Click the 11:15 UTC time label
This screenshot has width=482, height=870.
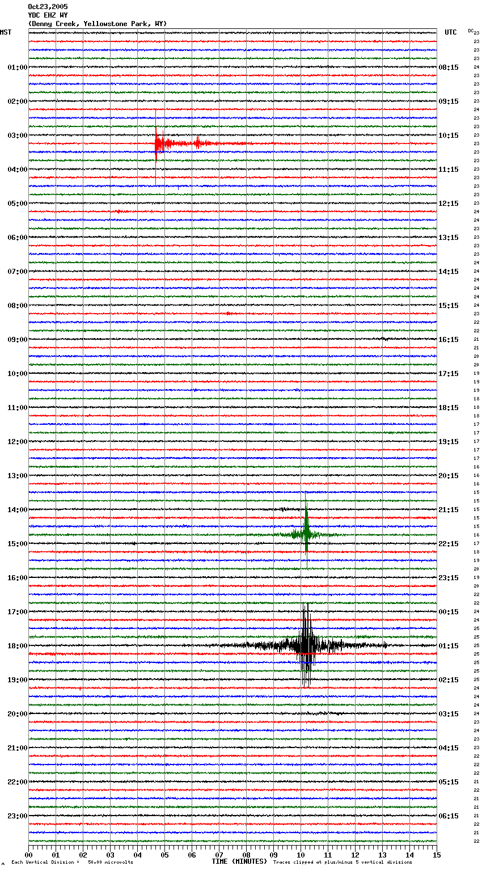click(x=449, y=170)
